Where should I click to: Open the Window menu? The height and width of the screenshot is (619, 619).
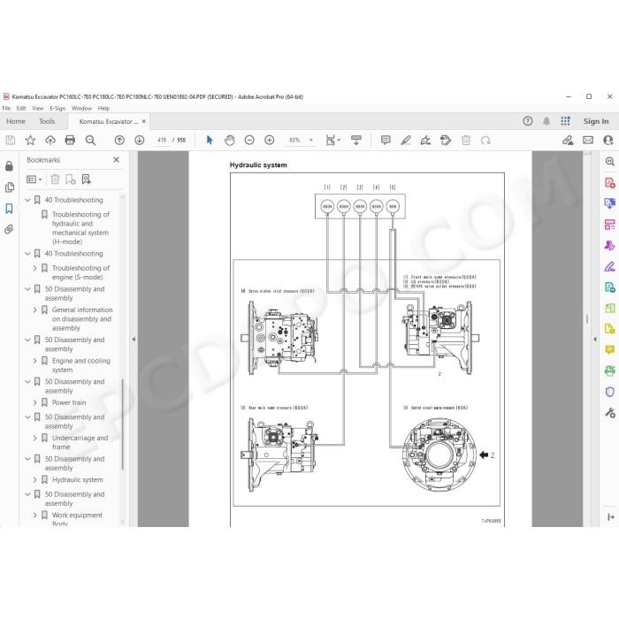click(81, 108)
